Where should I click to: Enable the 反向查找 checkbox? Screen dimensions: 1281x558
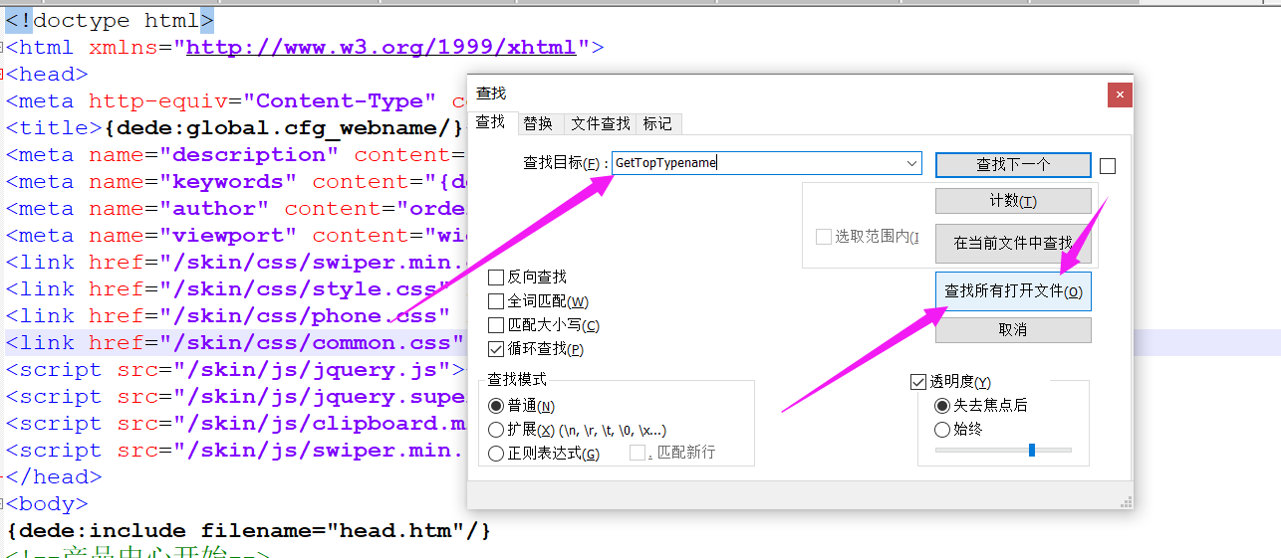point(496,278)
